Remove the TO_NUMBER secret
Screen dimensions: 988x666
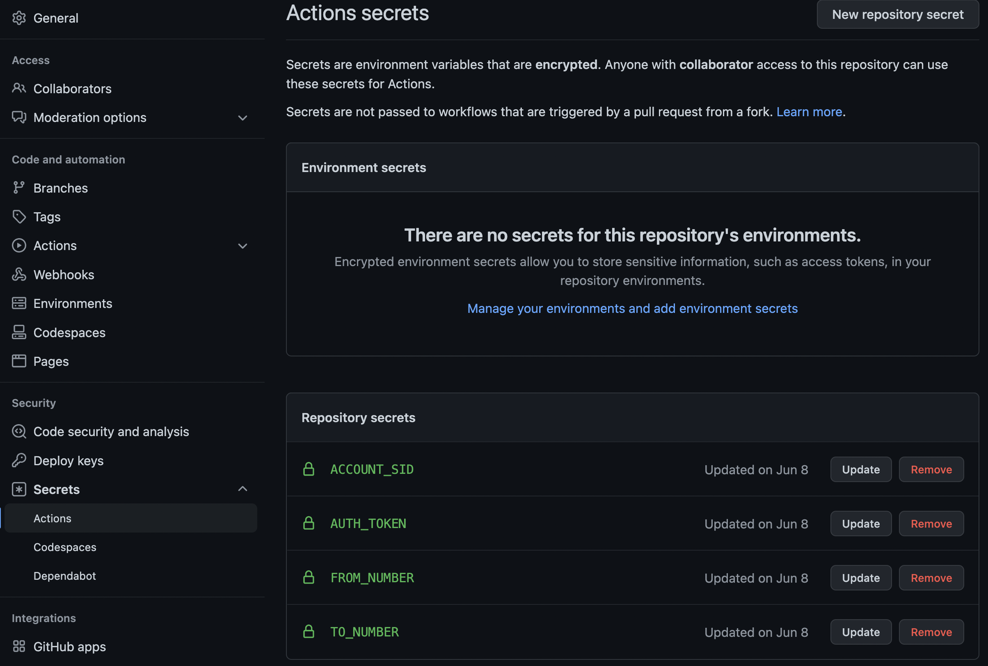[x=931, y=632]
